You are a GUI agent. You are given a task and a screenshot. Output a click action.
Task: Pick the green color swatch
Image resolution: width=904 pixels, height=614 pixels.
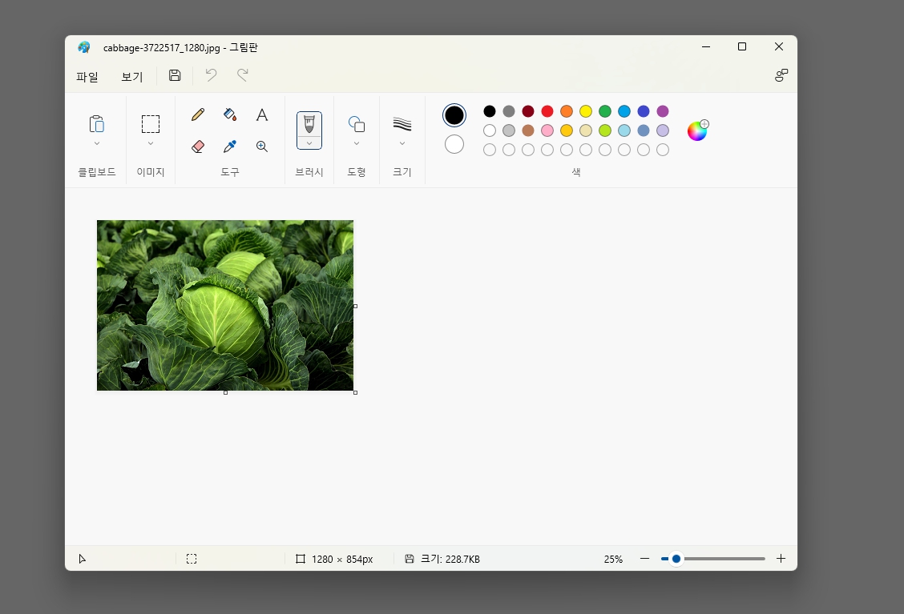tap(605, 111)
